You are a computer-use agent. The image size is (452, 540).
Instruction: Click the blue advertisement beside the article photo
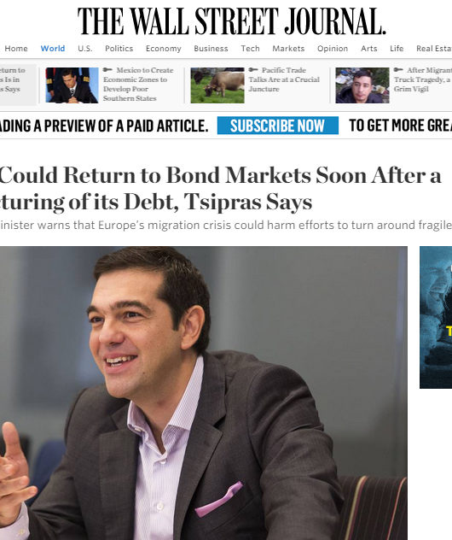pos(436,317)
